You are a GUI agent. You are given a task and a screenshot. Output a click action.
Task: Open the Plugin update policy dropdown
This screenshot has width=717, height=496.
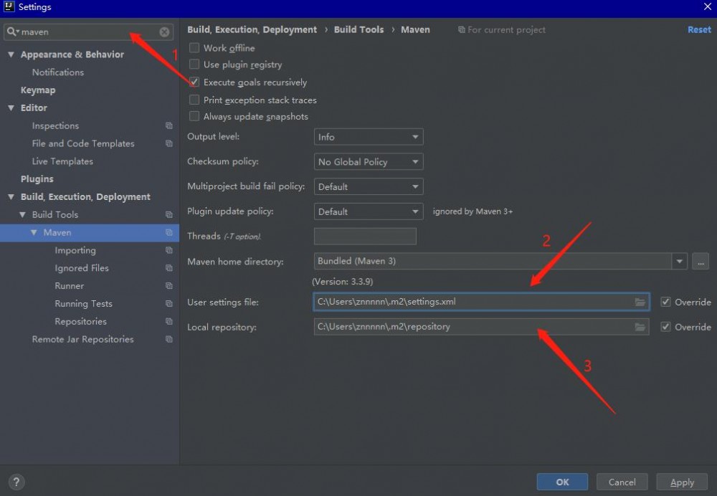[x=369, y=211]
